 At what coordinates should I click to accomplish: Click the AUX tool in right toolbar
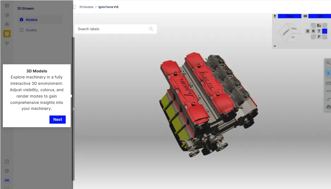pos(329,91)
